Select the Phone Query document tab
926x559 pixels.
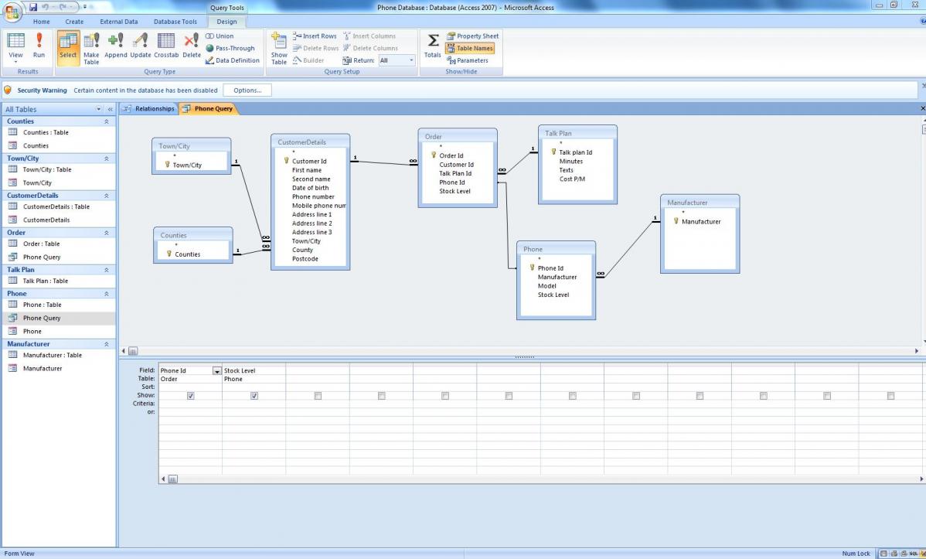208,109
